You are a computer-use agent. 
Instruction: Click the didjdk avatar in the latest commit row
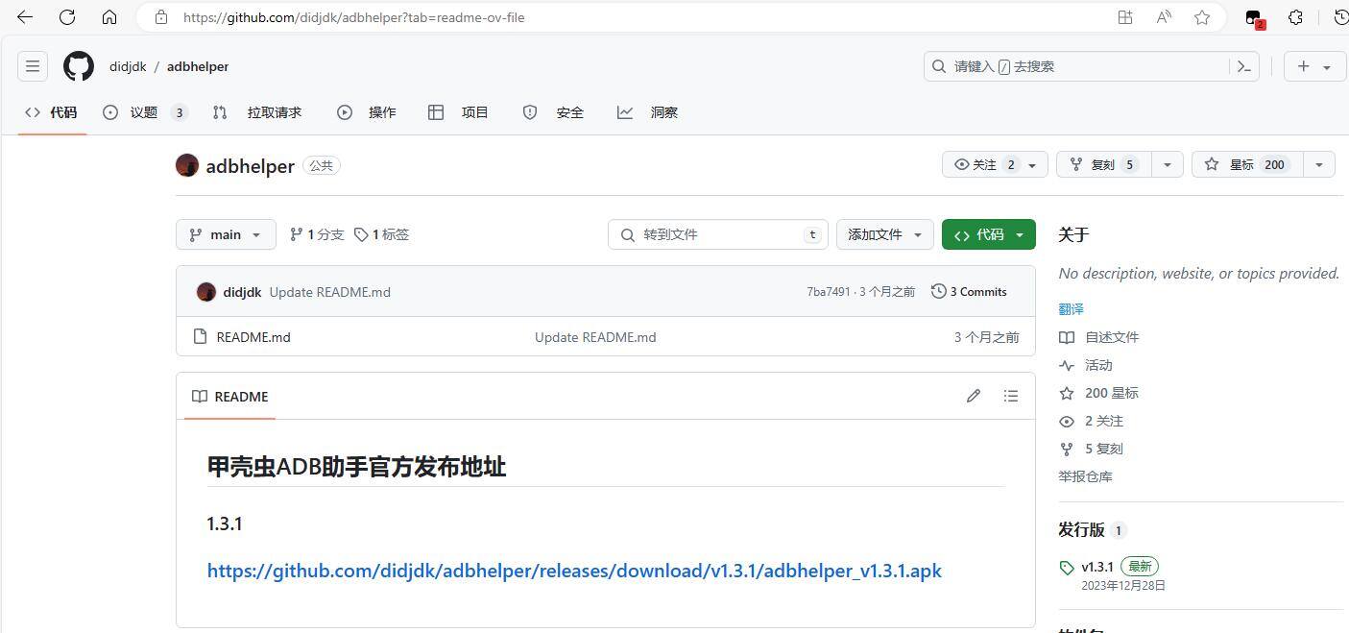point(205,292)
